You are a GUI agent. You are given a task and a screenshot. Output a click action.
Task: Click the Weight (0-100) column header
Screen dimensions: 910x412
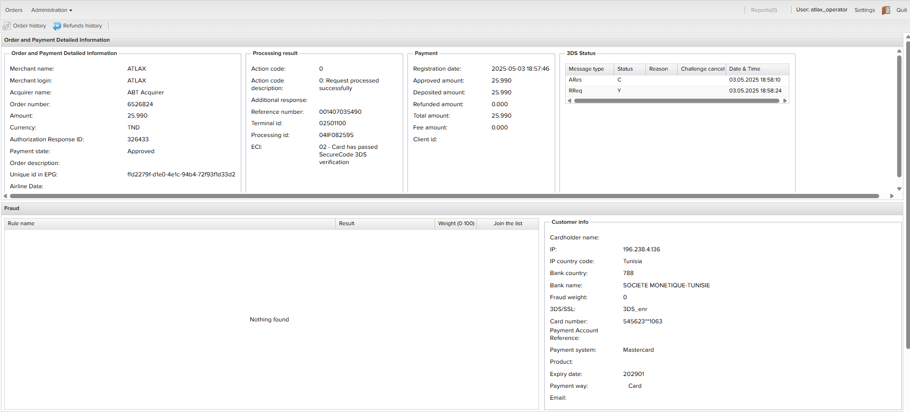coord(456,223)
